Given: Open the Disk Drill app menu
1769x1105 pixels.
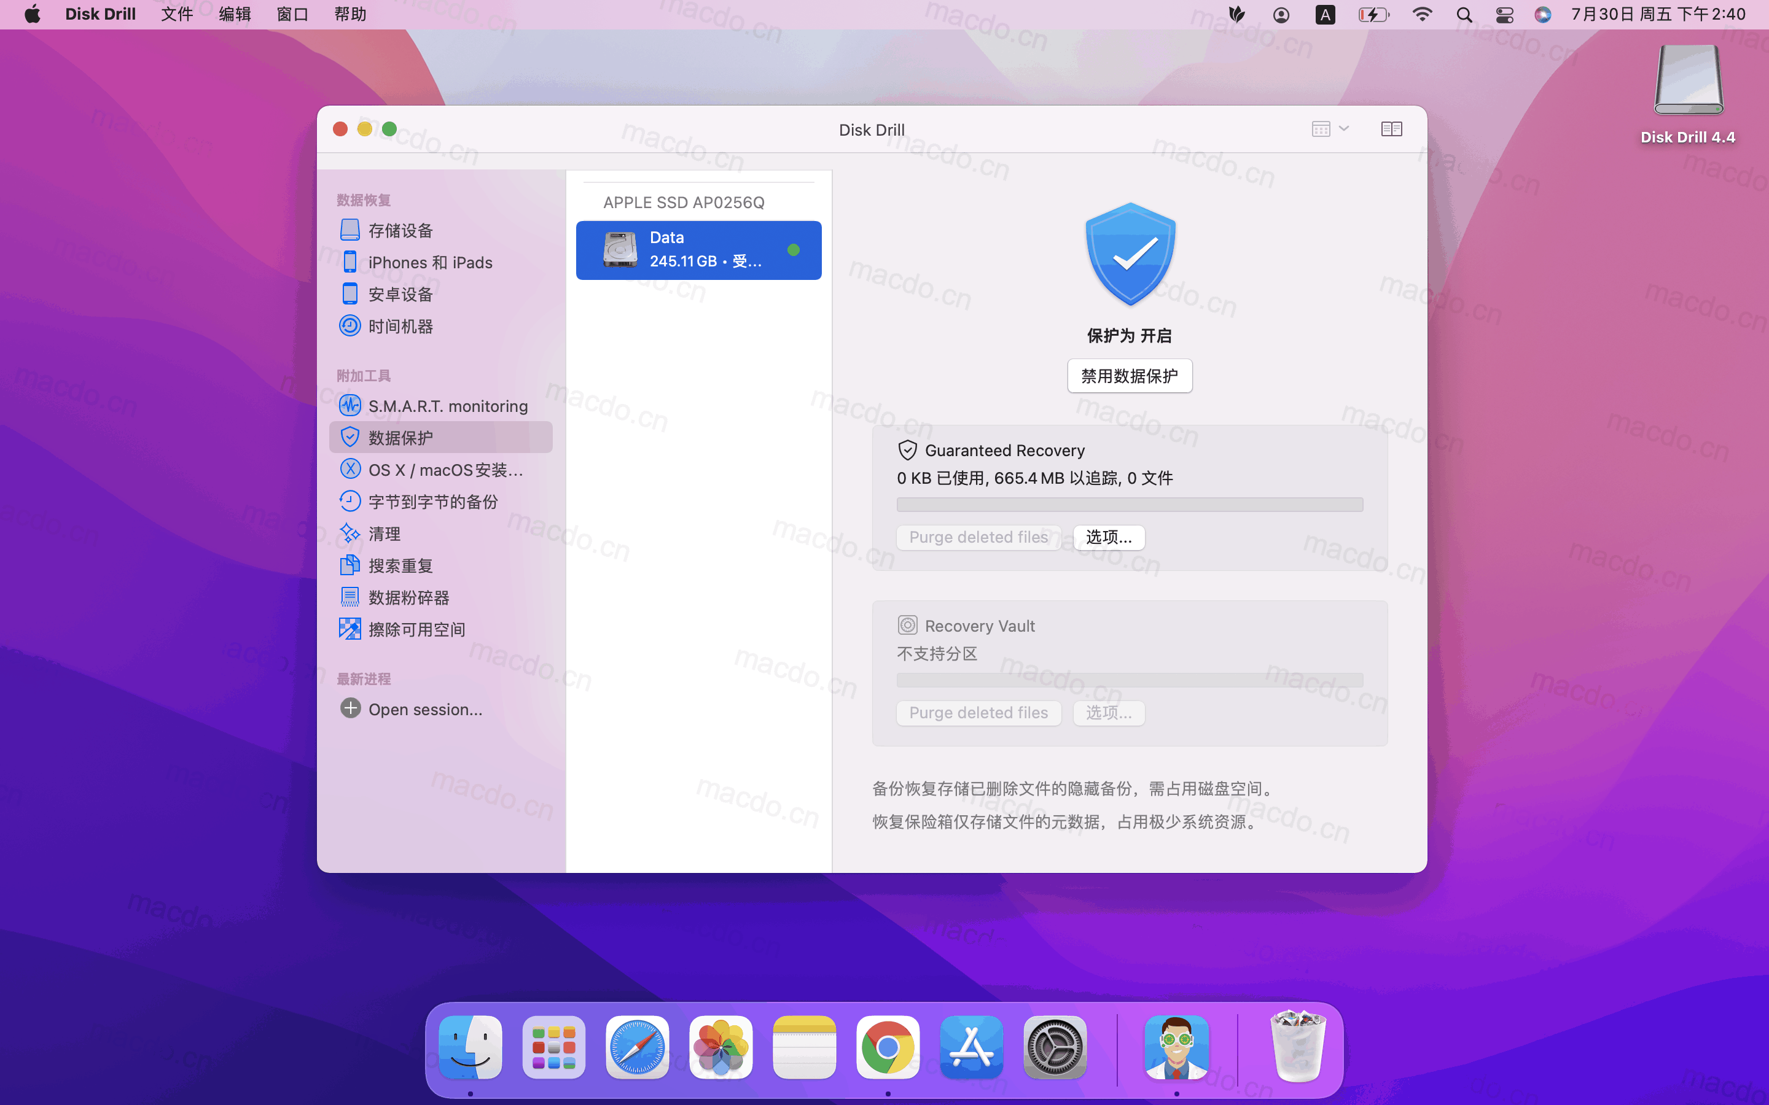Looking at the screenshot, I should click(100, 14).
